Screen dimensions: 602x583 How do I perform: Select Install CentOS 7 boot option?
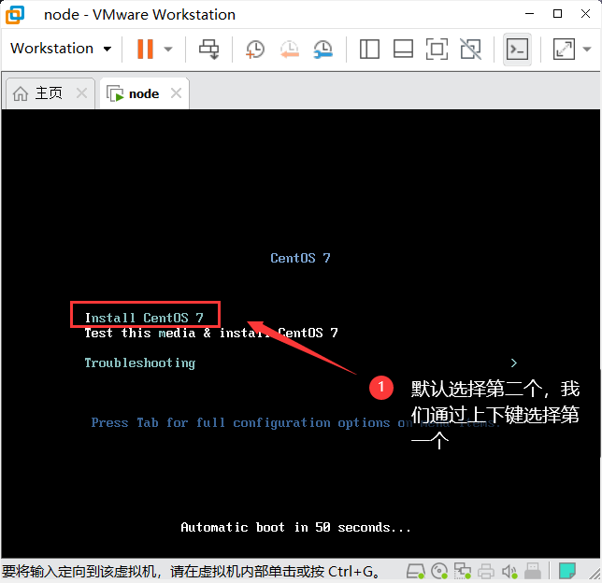(x=144, y=318)
